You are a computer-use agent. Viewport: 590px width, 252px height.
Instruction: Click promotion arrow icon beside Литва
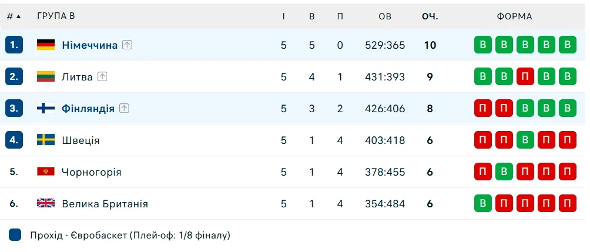click(102, 77)
